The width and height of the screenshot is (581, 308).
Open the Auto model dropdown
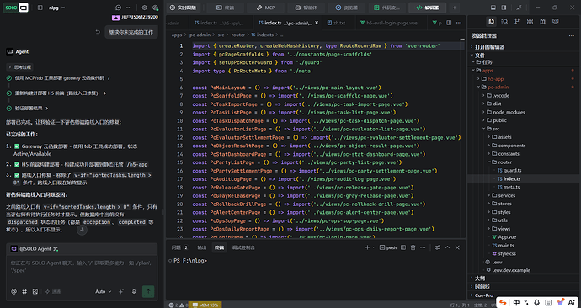pyautogui.click(x=104, y=292)
